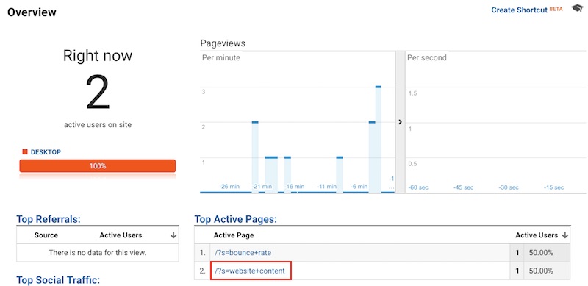Click the Active Users header in Top Active Pages
The width and height of the screenshot is (588, 286).
537,235
